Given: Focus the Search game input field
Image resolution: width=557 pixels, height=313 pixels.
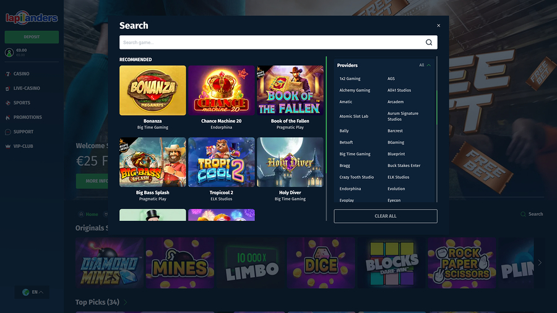Looking at the screenshot, I should click(x=278, y=42).
